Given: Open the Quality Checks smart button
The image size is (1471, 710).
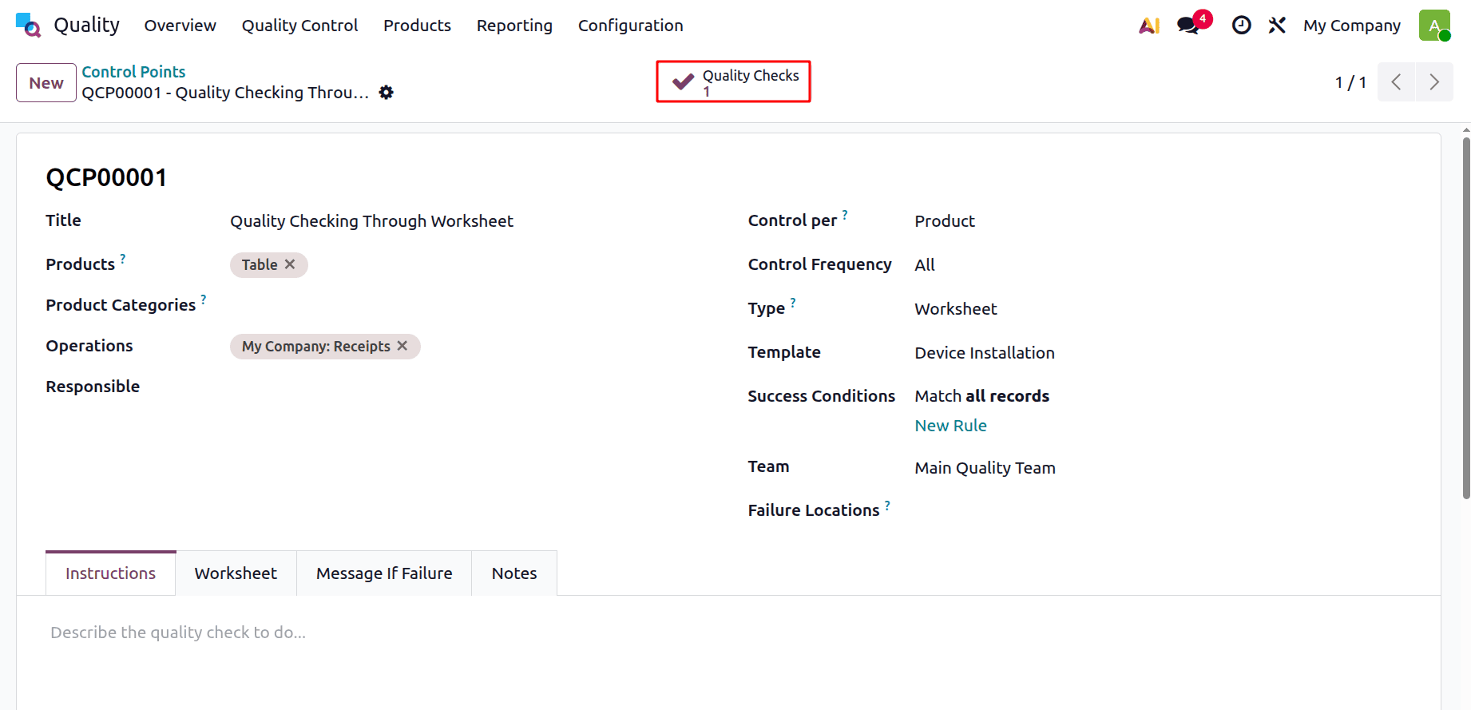Looking at the screenshot, I should 733,81.
